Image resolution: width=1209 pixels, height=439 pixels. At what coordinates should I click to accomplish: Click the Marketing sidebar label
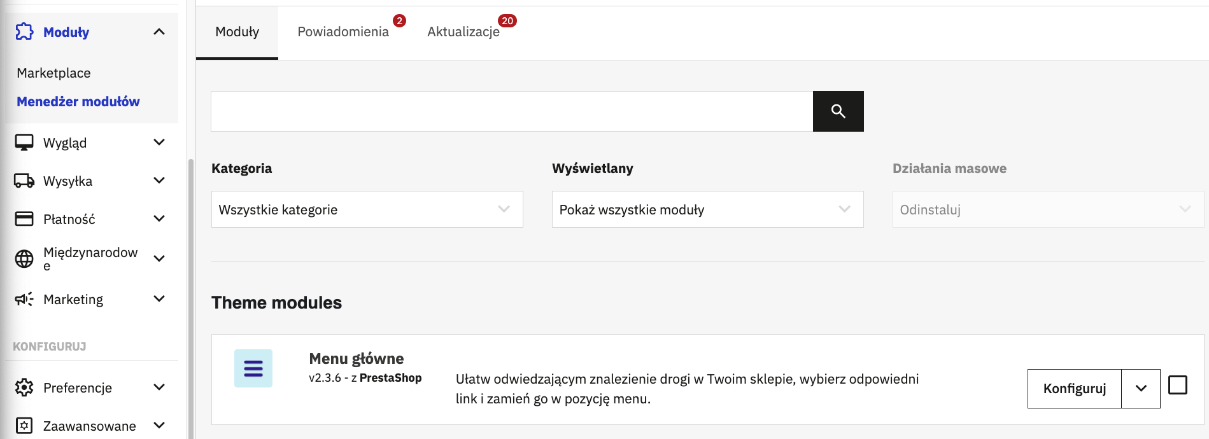coord(73,300)
